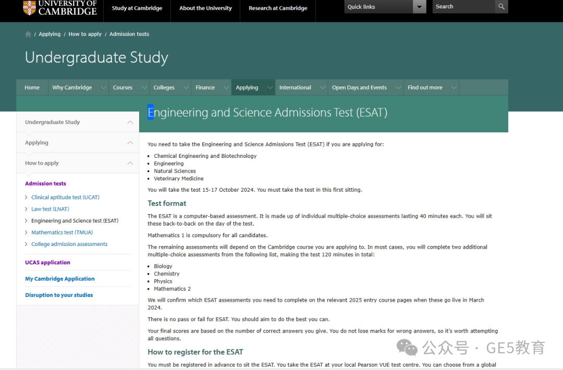Open Engineering and Science test (ESAT) link

75,221
